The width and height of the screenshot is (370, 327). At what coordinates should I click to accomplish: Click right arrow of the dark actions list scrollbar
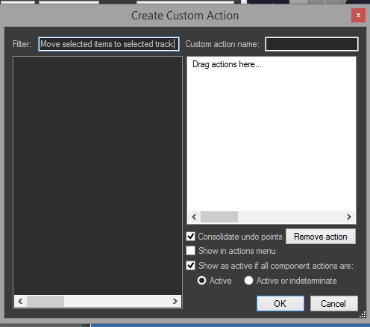pos(175,301)
